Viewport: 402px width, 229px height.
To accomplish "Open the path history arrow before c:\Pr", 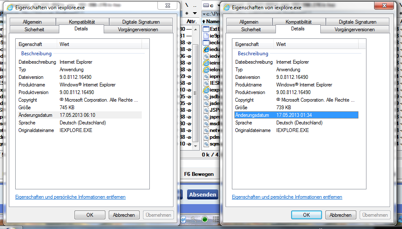I will tap(204, 13).
